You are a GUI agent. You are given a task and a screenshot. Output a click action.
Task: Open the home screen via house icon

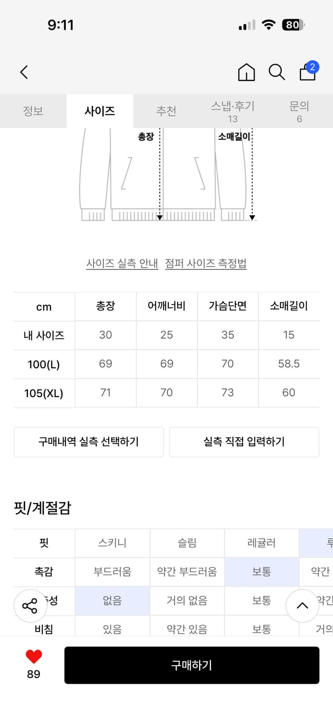(x=246, y=72)
